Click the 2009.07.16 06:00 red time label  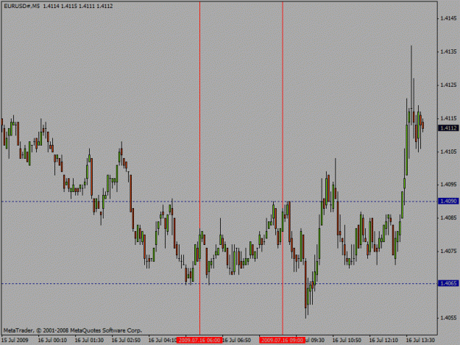[x=199, y=340]
